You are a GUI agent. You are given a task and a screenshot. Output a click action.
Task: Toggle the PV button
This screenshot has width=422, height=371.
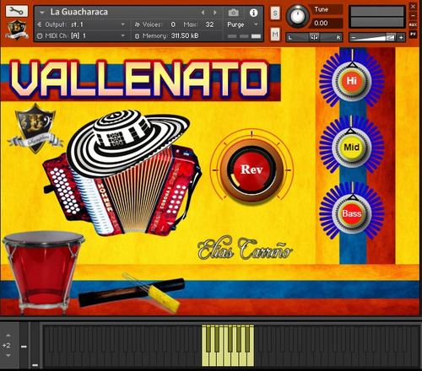coord(413,34)
